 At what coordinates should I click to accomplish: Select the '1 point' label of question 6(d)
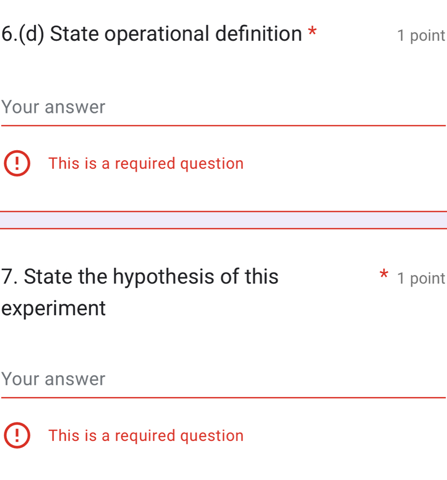point(421,36)
